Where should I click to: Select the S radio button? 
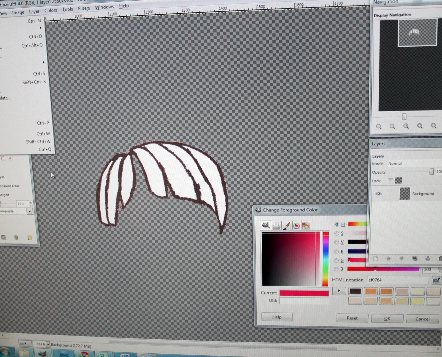pyautogui.click(x=337, y=233)
